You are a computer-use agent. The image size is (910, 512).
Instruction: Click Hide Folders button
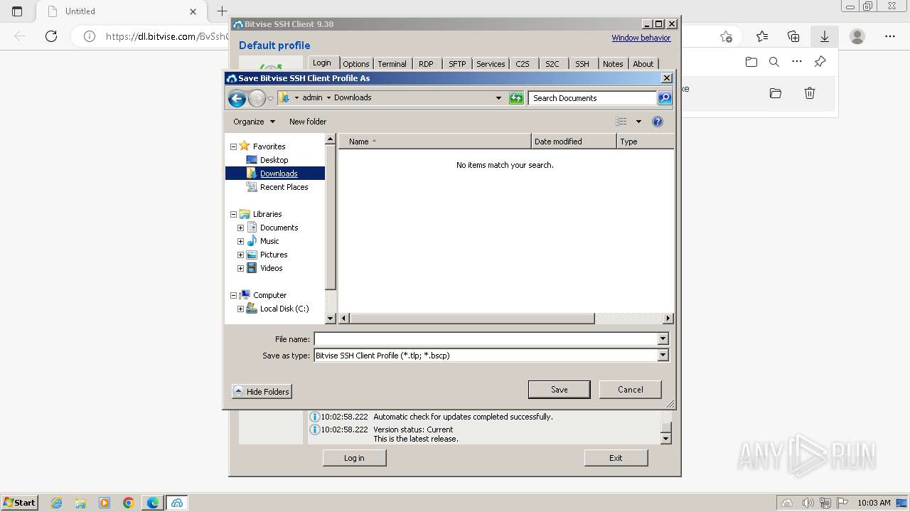coord(262,392)
